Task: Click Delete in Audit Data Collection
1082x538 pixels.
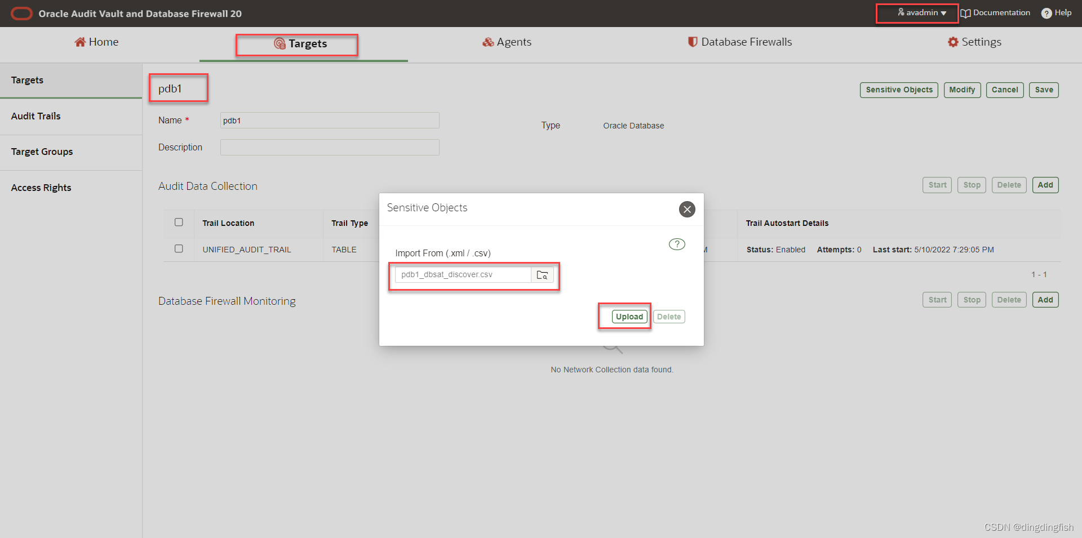Action: pos(1009,185)
